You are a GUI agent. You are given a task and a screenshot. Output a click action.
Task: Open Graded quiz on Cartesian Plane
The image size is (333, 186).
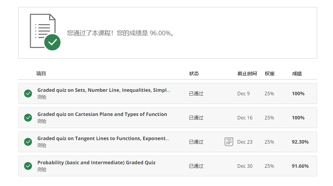(x=102, y=114)
